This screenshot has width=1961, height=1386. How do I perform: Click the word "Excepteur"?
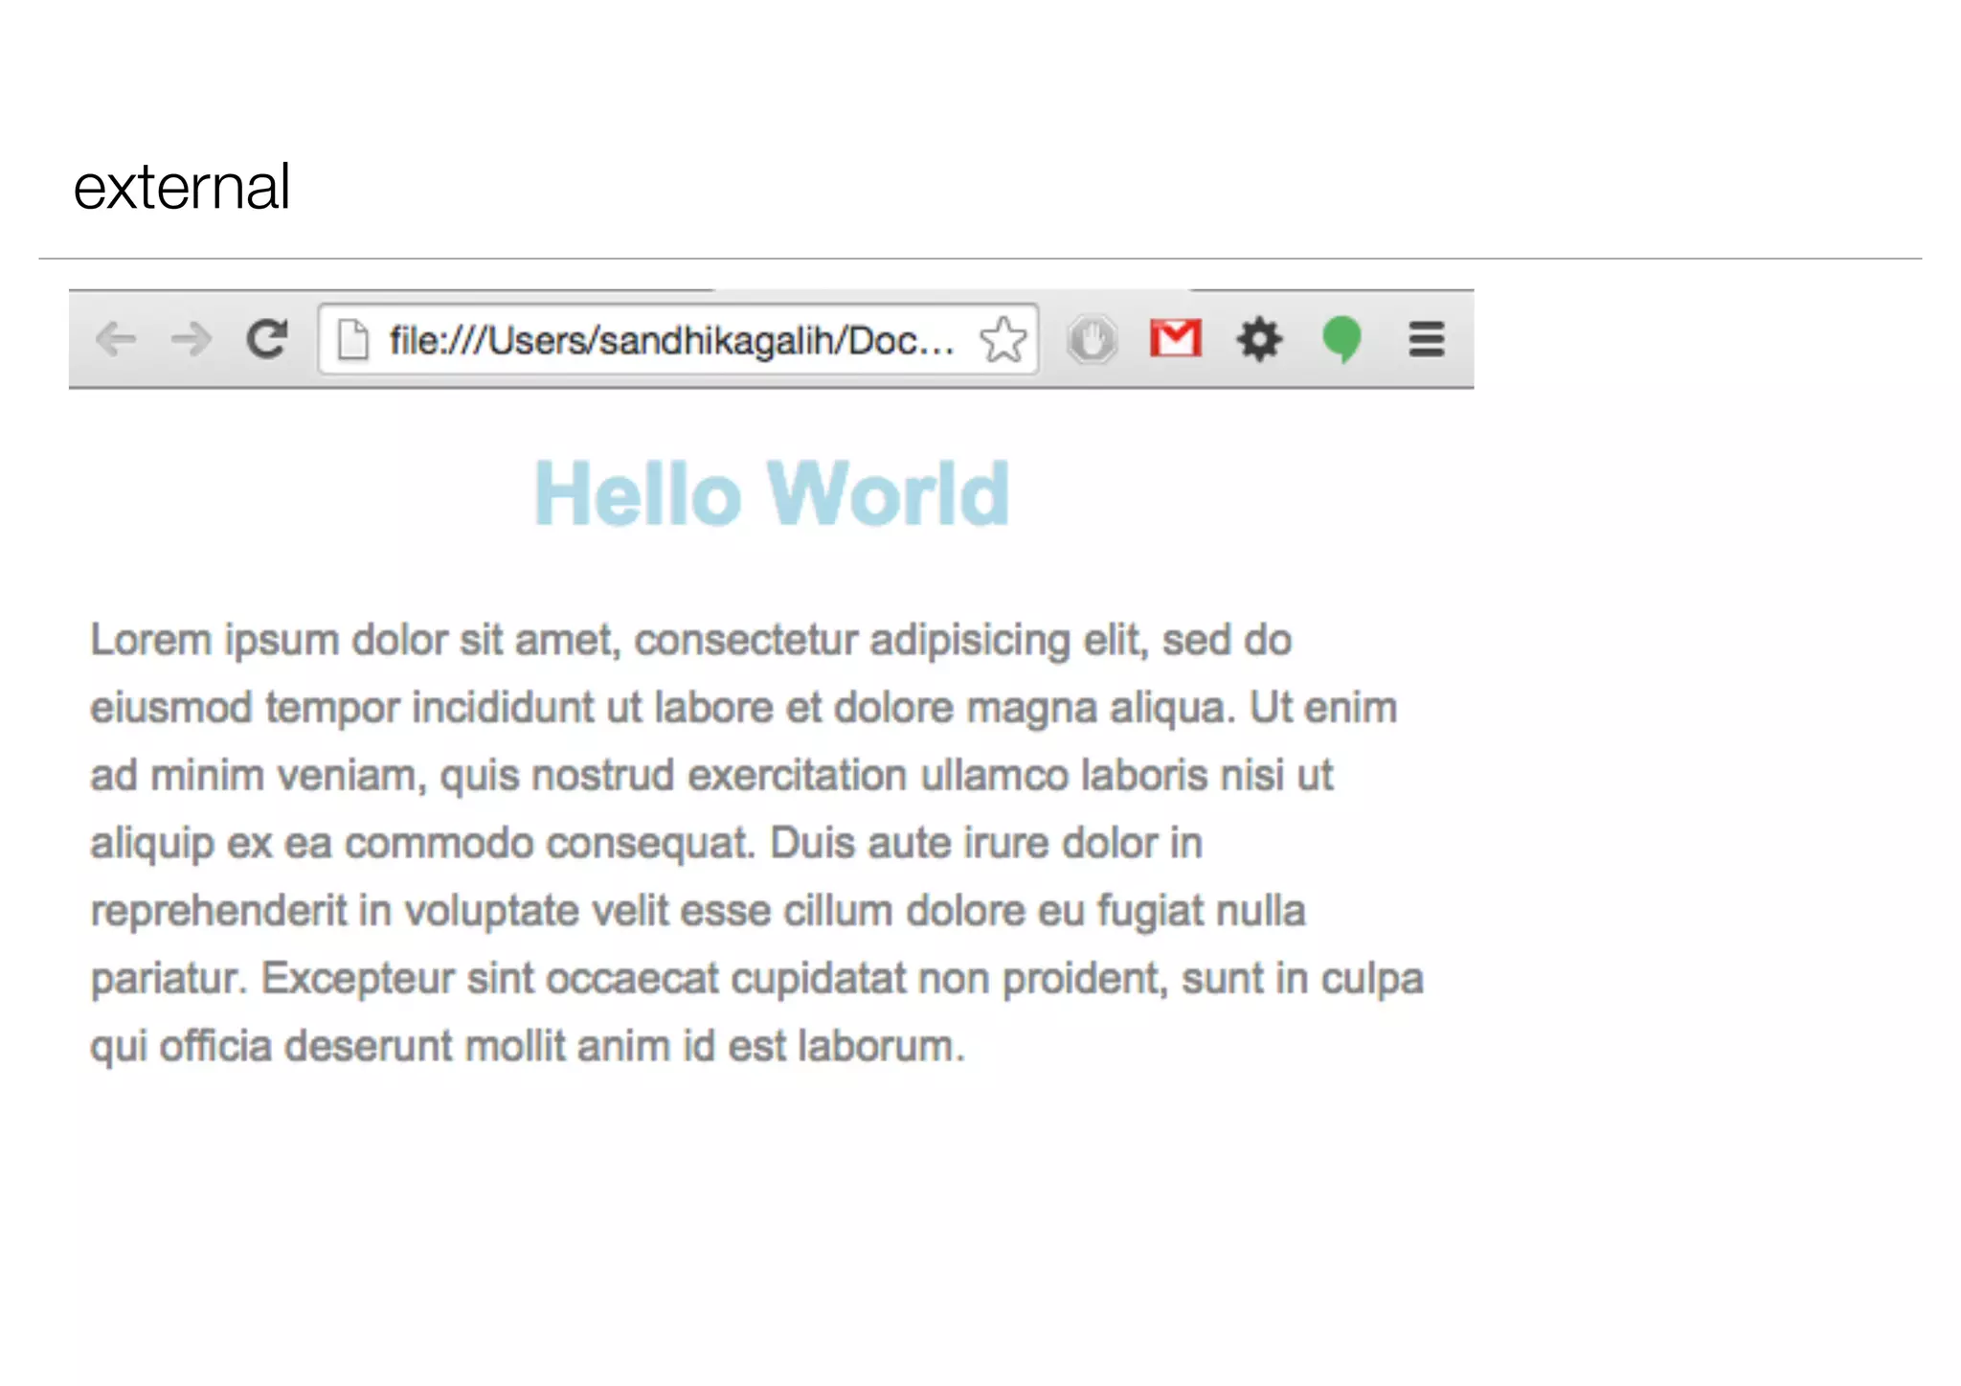coord(357,979)
